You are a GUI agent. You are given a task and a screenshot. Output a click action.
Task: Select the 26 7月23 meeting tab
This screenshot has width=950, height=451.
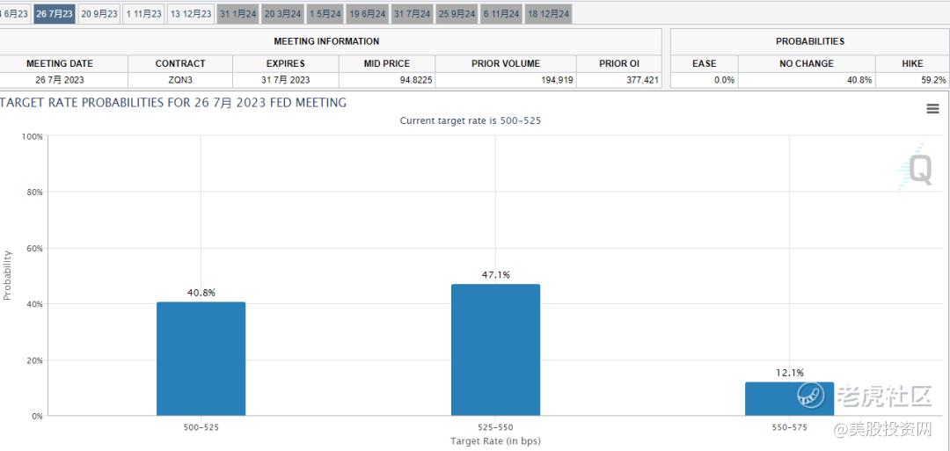tap(55, 14)
